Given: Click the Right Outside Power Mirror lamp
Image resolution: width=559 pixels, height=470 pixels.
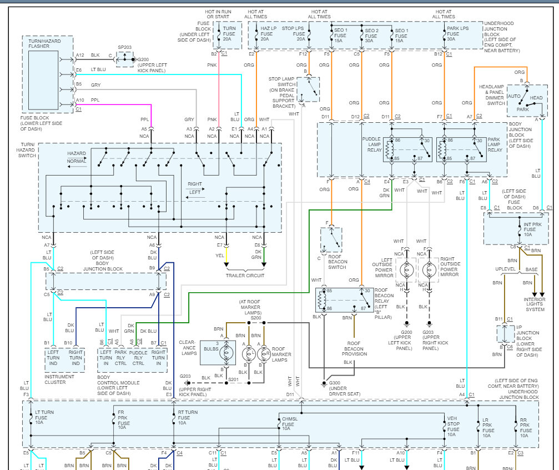Looking at the screenshot, I should coord(428,270).
